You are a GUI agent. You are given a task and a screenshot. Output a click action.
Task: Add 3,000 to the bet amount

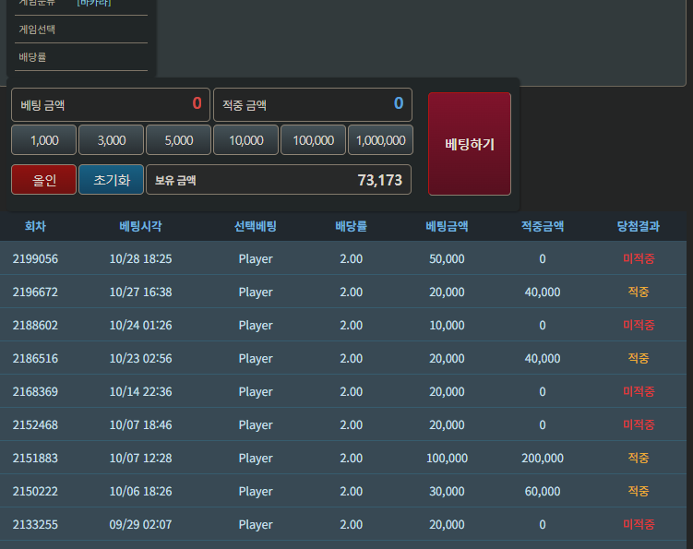[x=112, y=140]
